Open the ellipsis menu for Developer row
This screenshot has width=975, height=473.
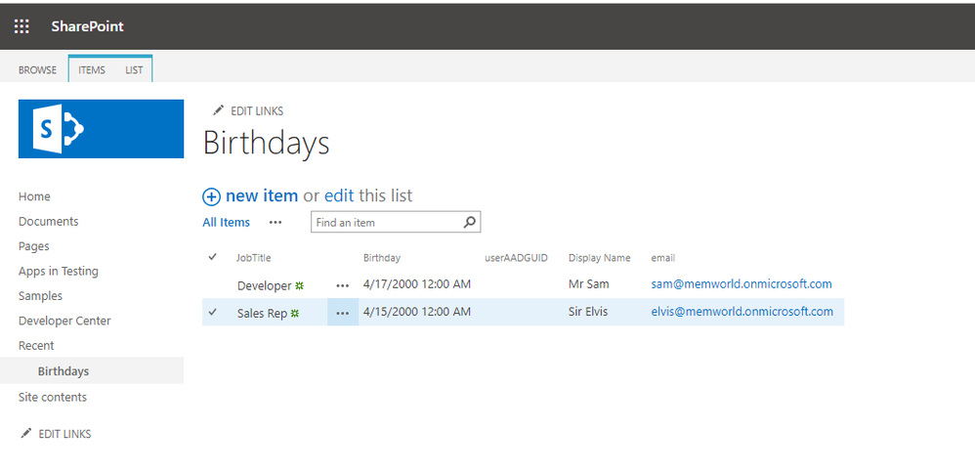click(343, 285)
